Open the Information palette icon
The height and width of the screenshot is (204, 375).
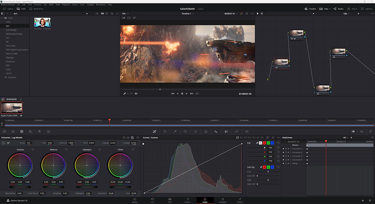pos(370,132)
